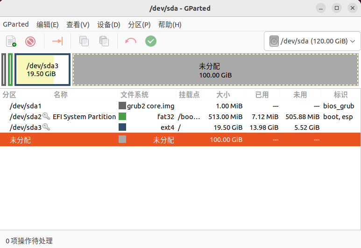Select the /dev/sda2 partition row

coord(180,117)
